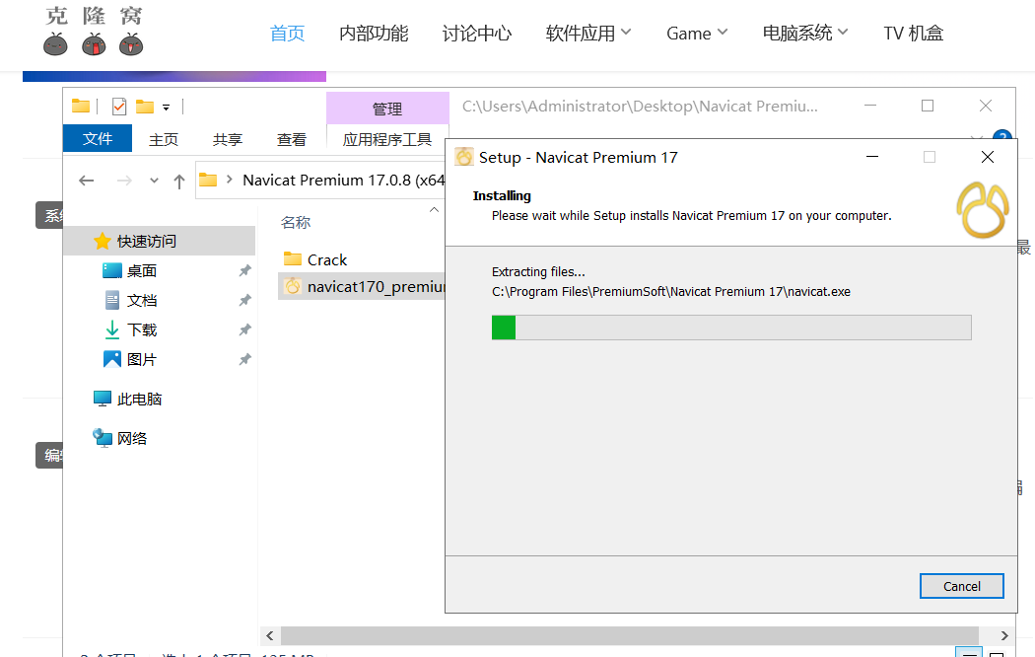Screen dimensions: 1035x657
Task: Click the Explorer forward arrow
Action: tap(124, 181)
